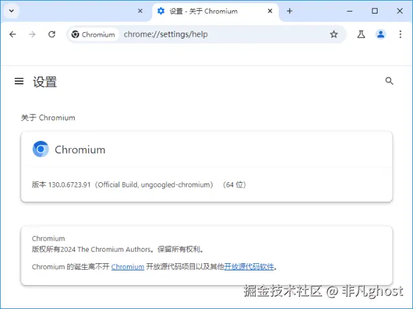This screenshot has height=309, width=413.
Task: Minimize the browser window
Action: pos(350,11)
